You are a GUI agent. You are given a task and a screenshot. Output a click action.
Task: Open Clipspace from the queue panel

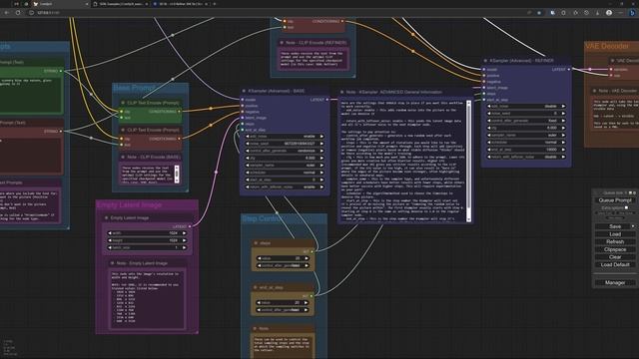coord(615,249)
